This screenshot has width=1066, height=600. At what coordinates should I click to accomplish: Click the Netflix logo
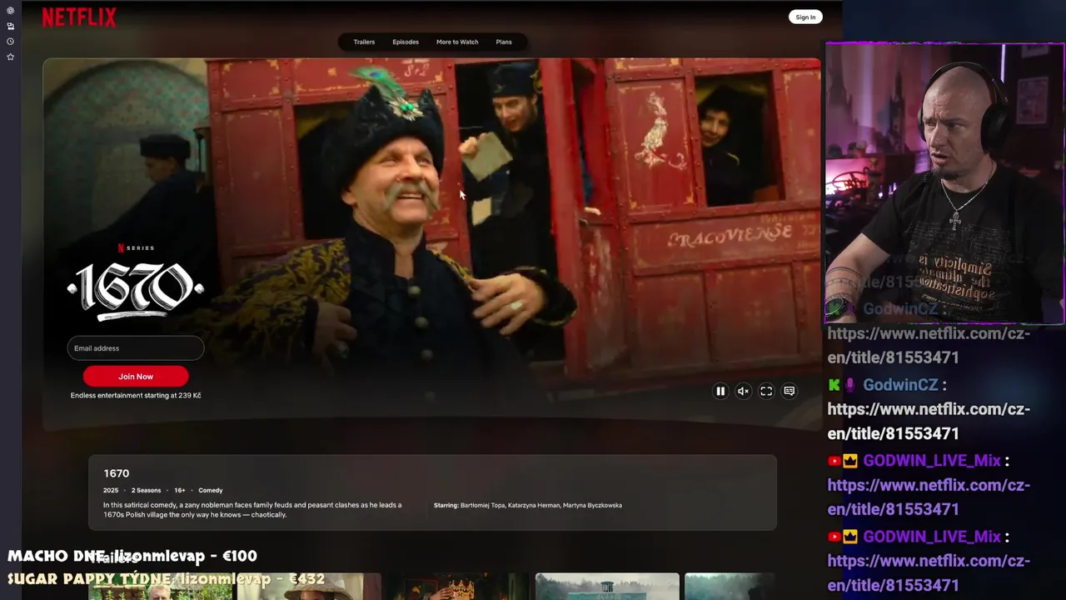pos(79,17)
